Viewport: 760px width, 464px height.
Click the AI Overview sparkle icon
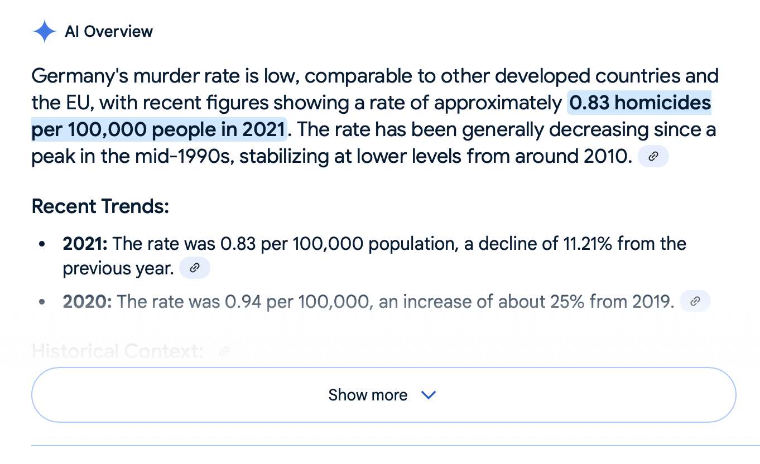coord(44,31)
